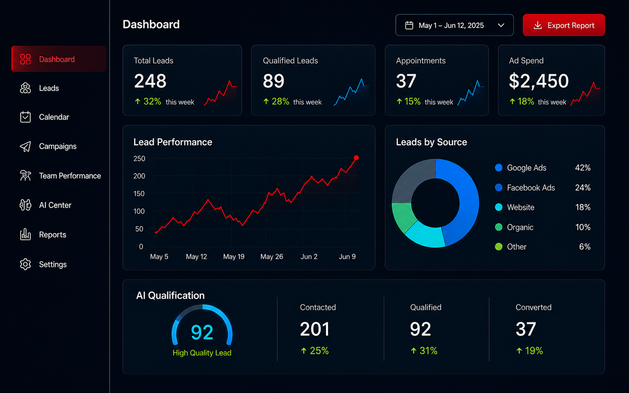Click the red endpoint marker on Lead Performance chart

[356, 158]
